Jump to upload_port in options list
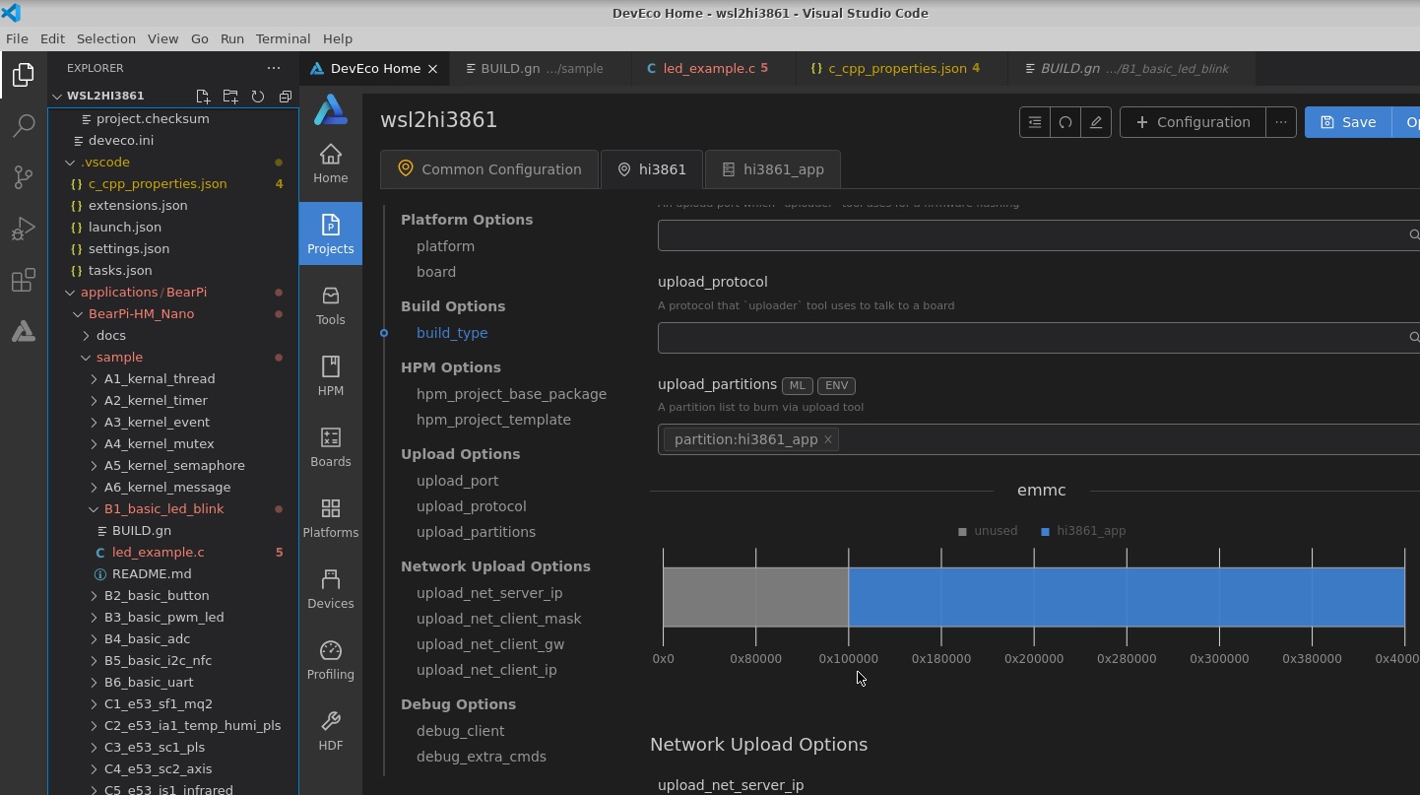Screen dimensions: 1420x795 [457, 481]
